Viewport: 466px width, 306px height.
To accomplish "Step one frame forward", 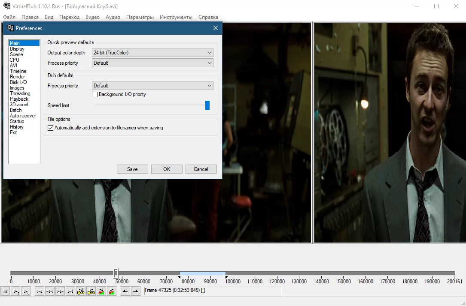I will [x=60, y=291].
